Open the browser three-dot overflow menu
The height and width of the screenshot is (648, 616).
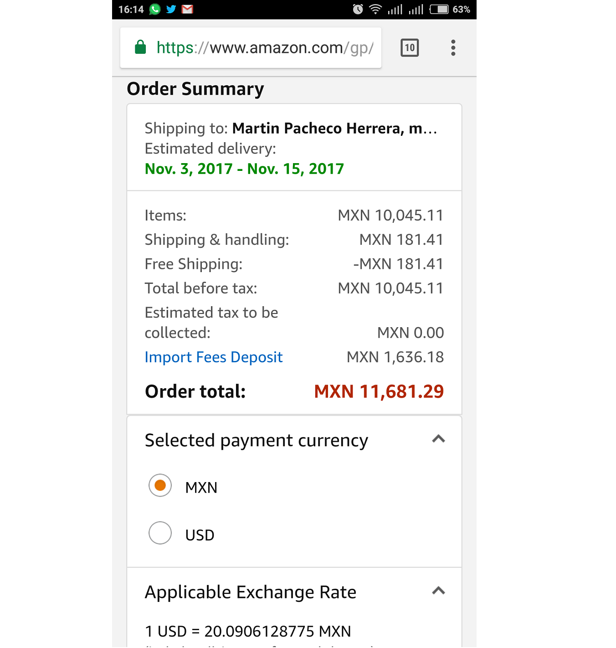point(453,48)
